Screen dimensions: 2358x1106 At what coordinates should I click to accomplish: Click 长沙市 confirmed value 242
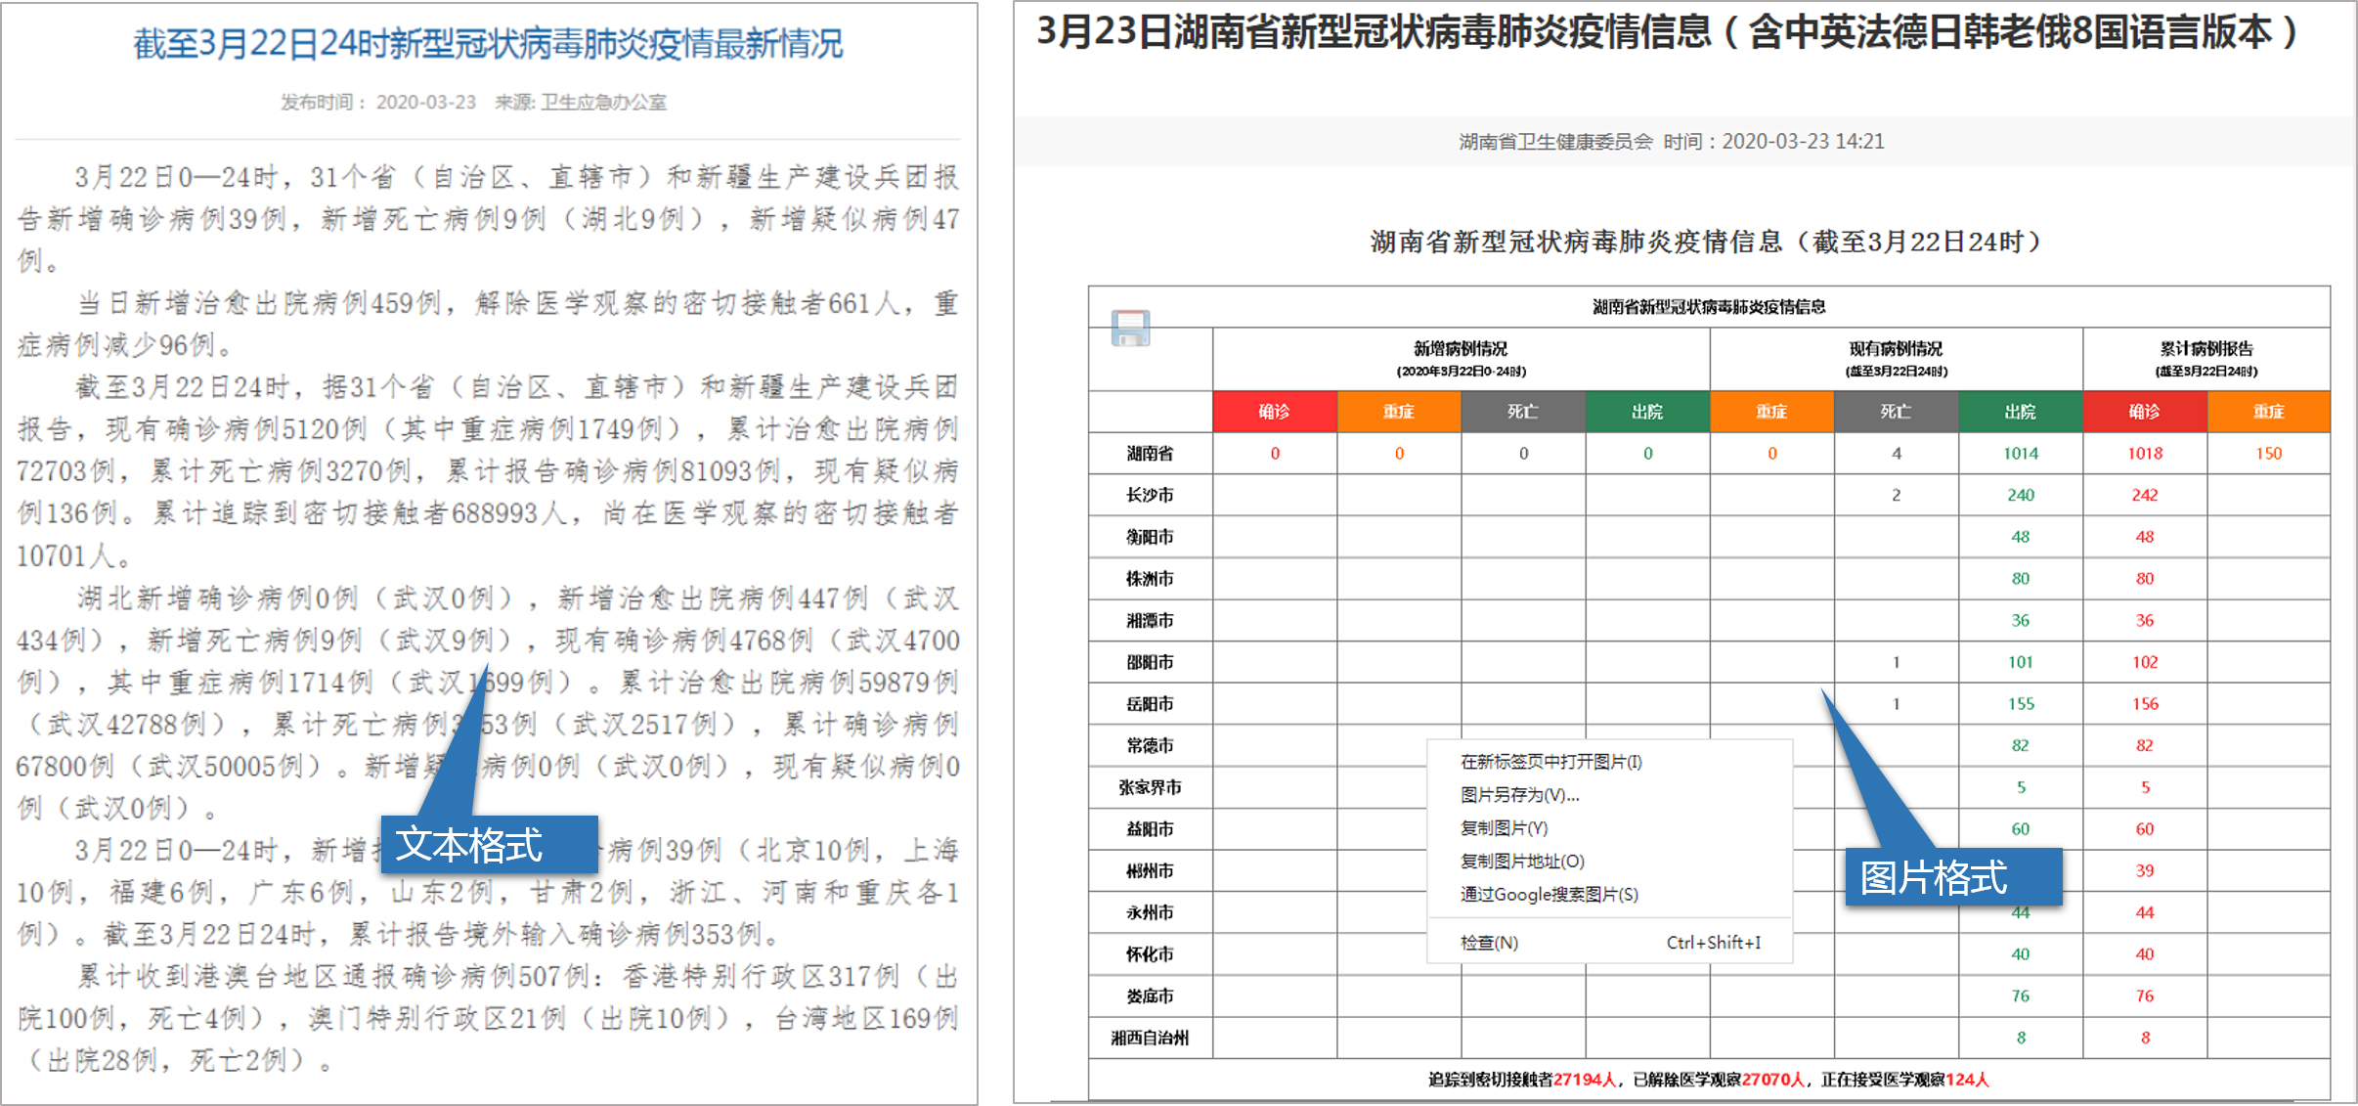point(2145,496)
